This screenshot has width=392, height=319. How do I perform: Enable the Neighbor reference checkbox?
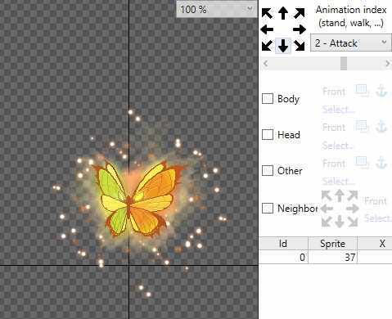tap(268, 208)
